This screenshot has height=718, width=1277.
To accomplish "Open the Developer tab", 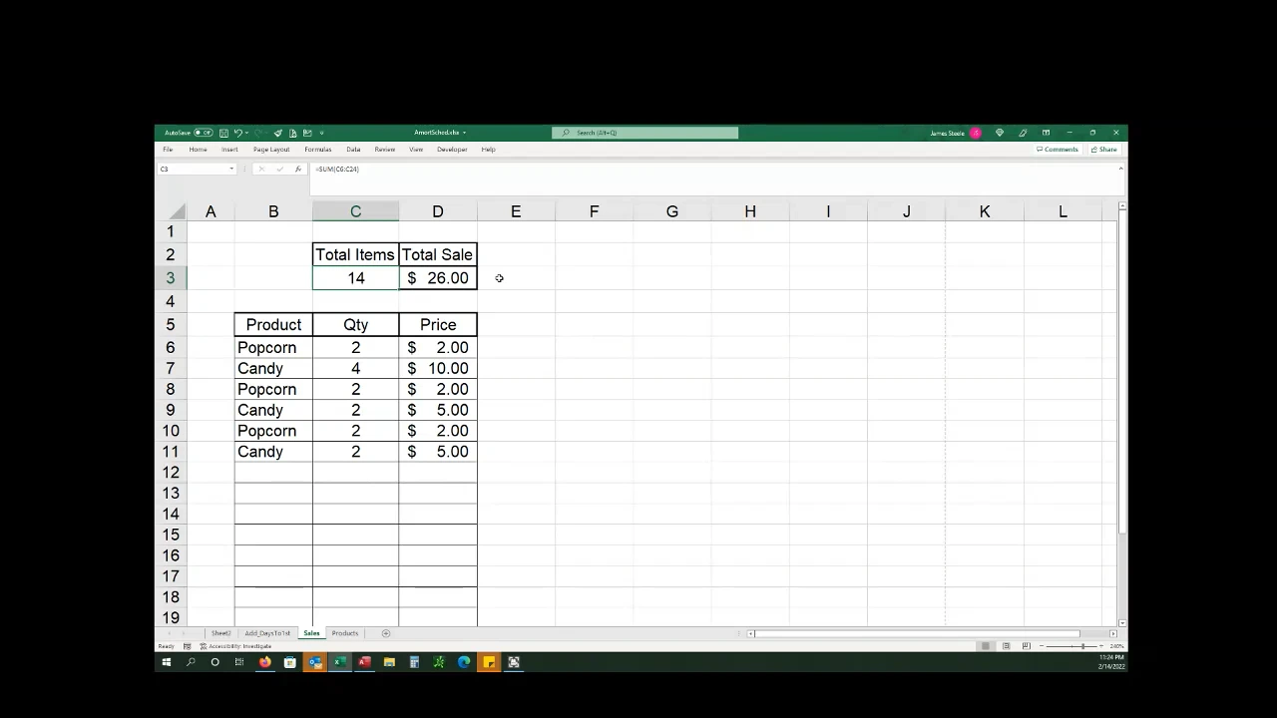I will (x=452, y=150).
